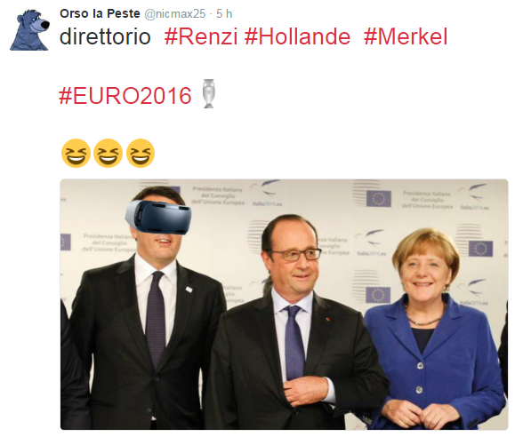Click the middle laughing emoji
The height and width of the screenshot is (437, 515).
click(x=108, y=153)
